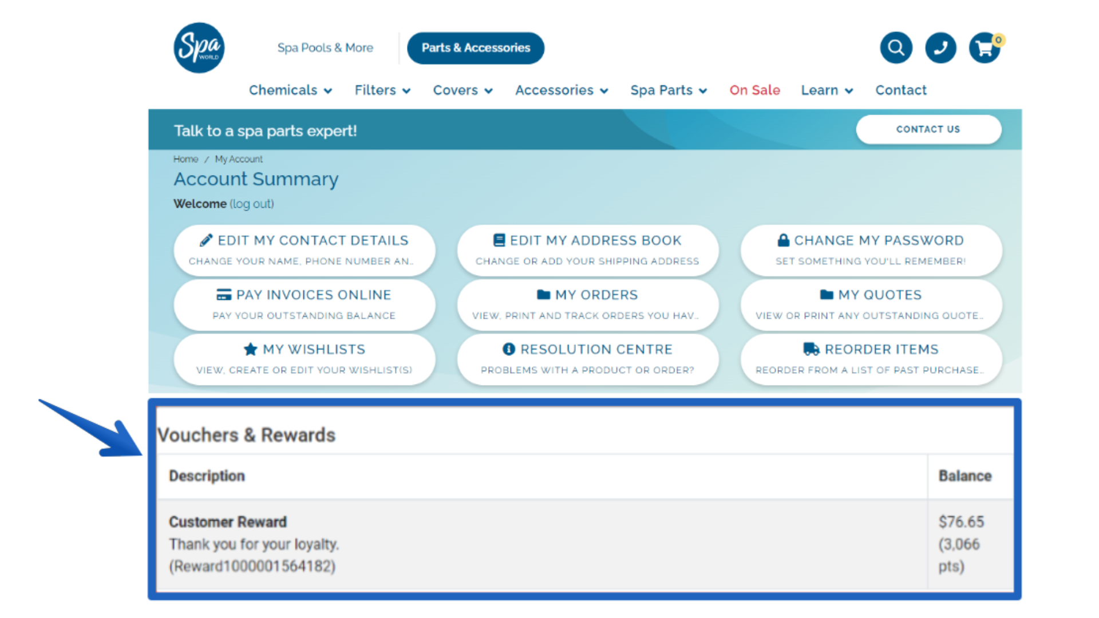Click the search magnifier icon
The width and height of the screenshot is (1099, 618).
click(896, 47)
